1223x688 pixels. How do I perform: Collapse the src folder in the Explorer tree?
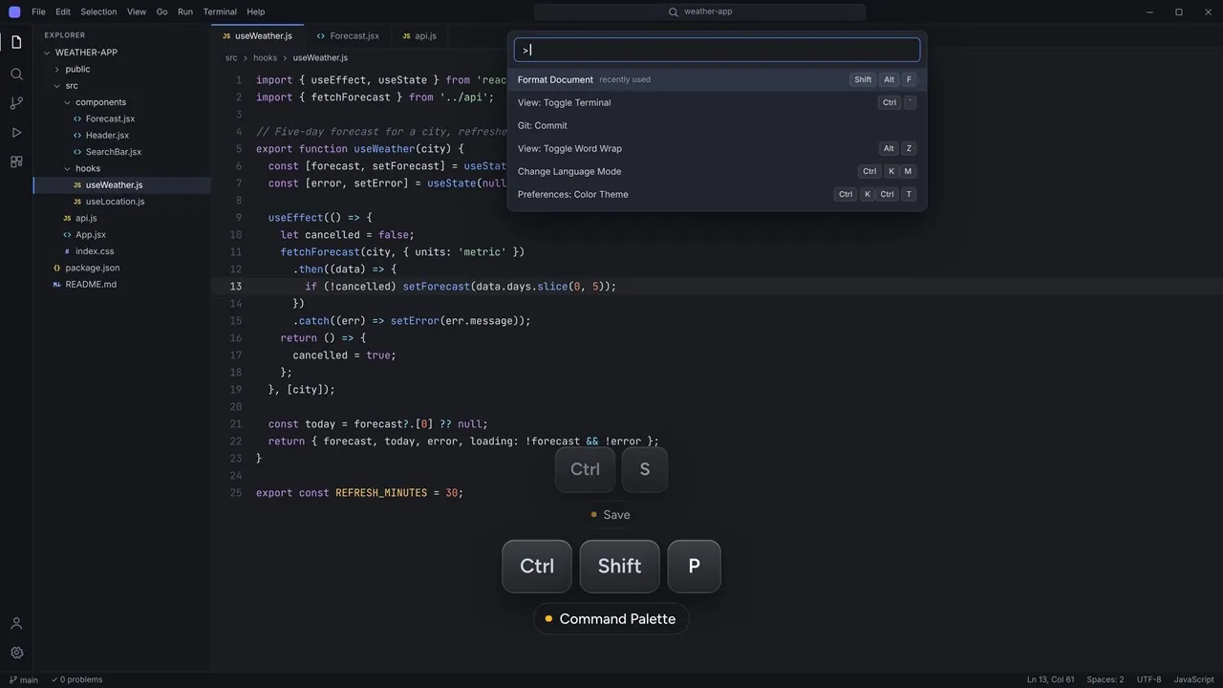(x=122, y=86)
